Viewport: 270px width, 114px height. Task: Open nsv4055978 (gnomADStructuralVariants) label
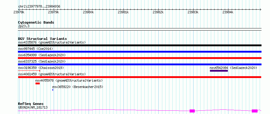(x=69, y=80)
